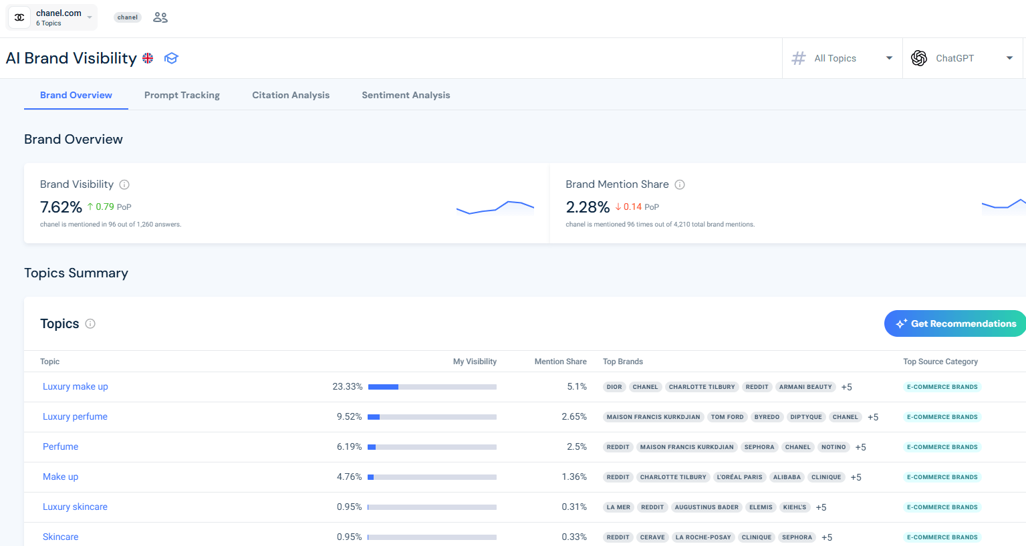Show Brand Mention Share info icon

[680, 184]
